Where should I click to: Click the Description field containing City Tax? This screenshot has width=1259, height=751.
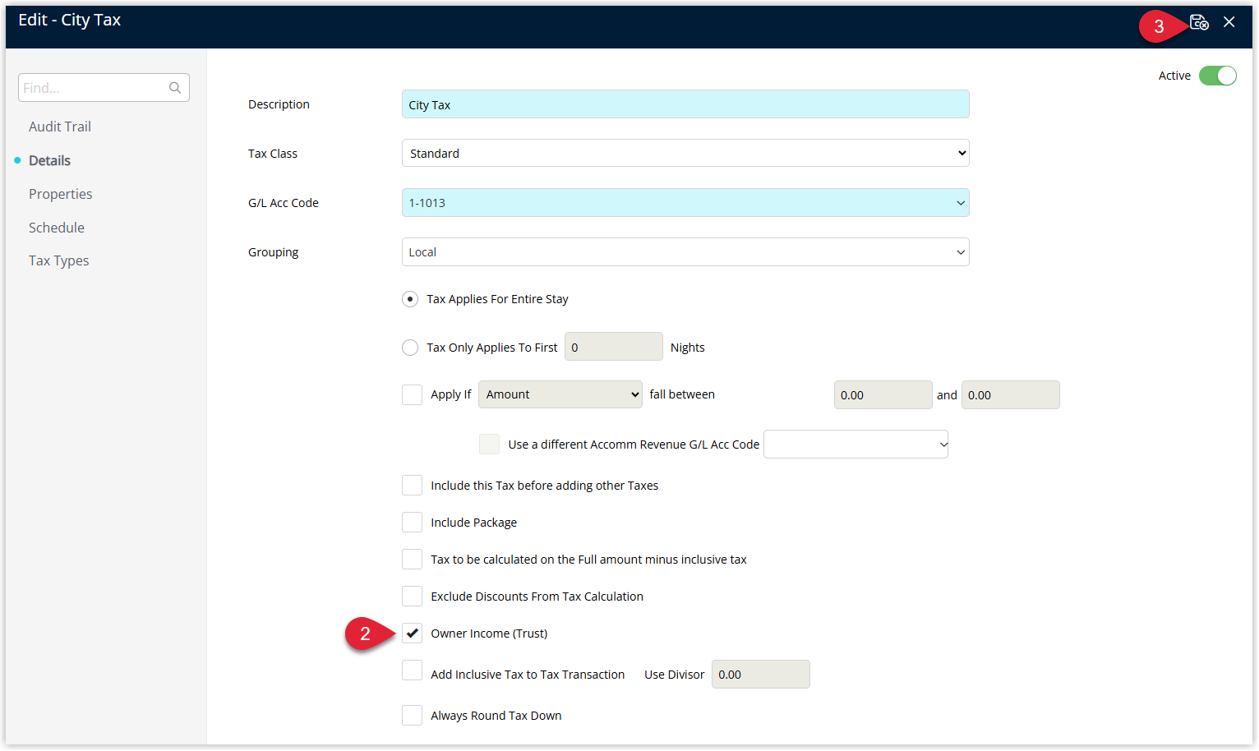click(685, 104)
